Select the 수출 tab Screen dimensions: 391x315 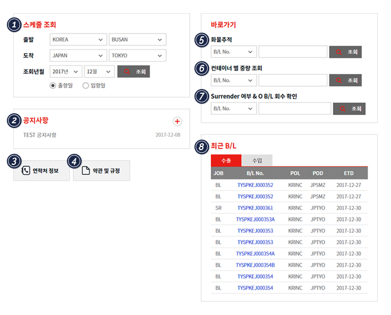click(x=226, y=161)
